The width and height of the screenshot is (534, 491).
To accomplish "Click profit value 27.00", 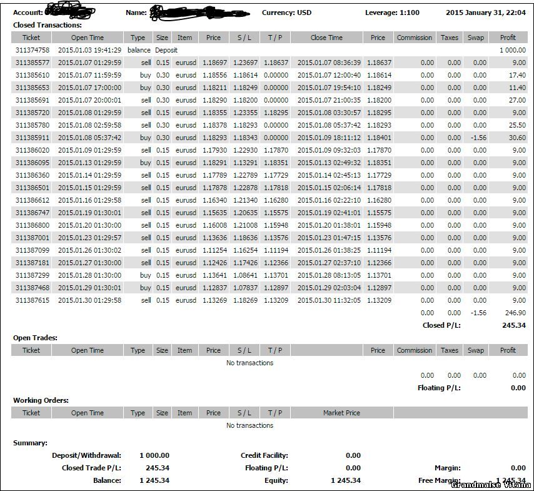I will tap(517, 100).
